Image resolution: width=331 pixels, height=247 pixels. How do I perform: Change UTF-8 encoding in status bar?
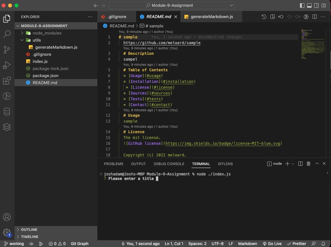(217, 244)
